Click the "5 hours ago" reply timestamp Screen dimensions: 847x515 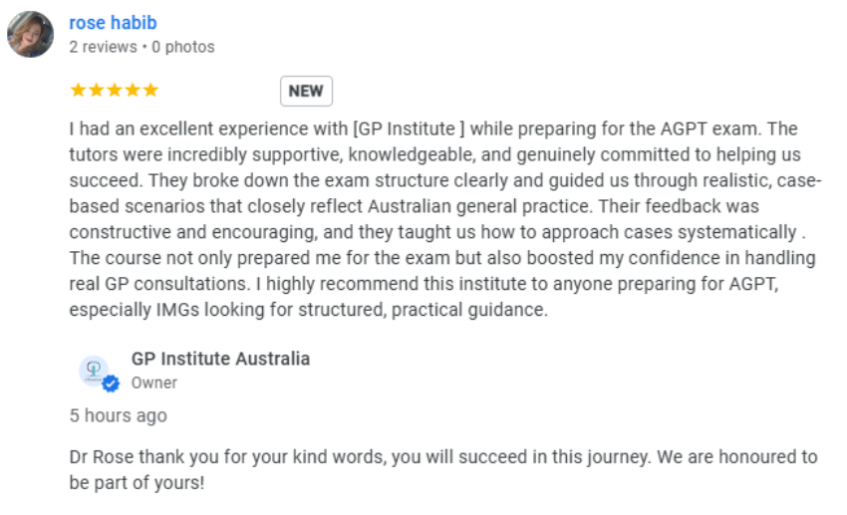[x=119, y=415]
